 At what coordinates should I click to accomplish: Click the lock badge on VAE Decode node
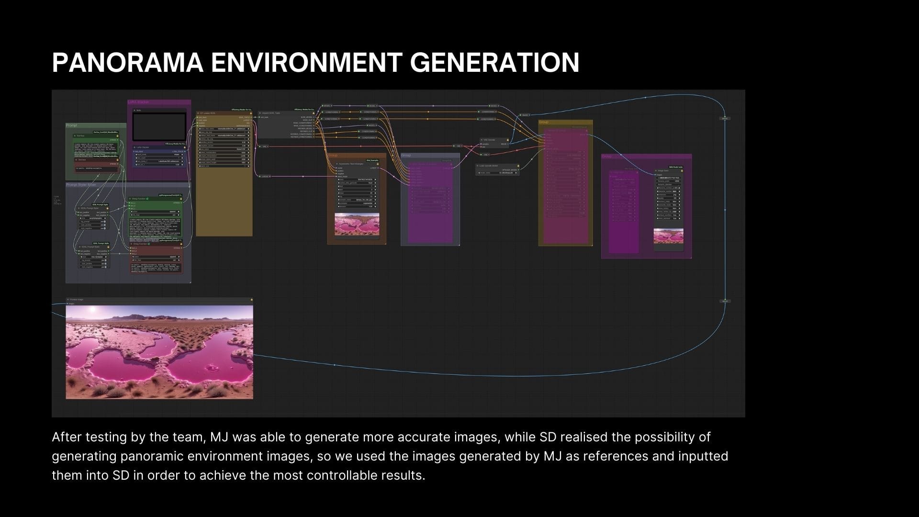pyautogui.click(x=508, y=140)
